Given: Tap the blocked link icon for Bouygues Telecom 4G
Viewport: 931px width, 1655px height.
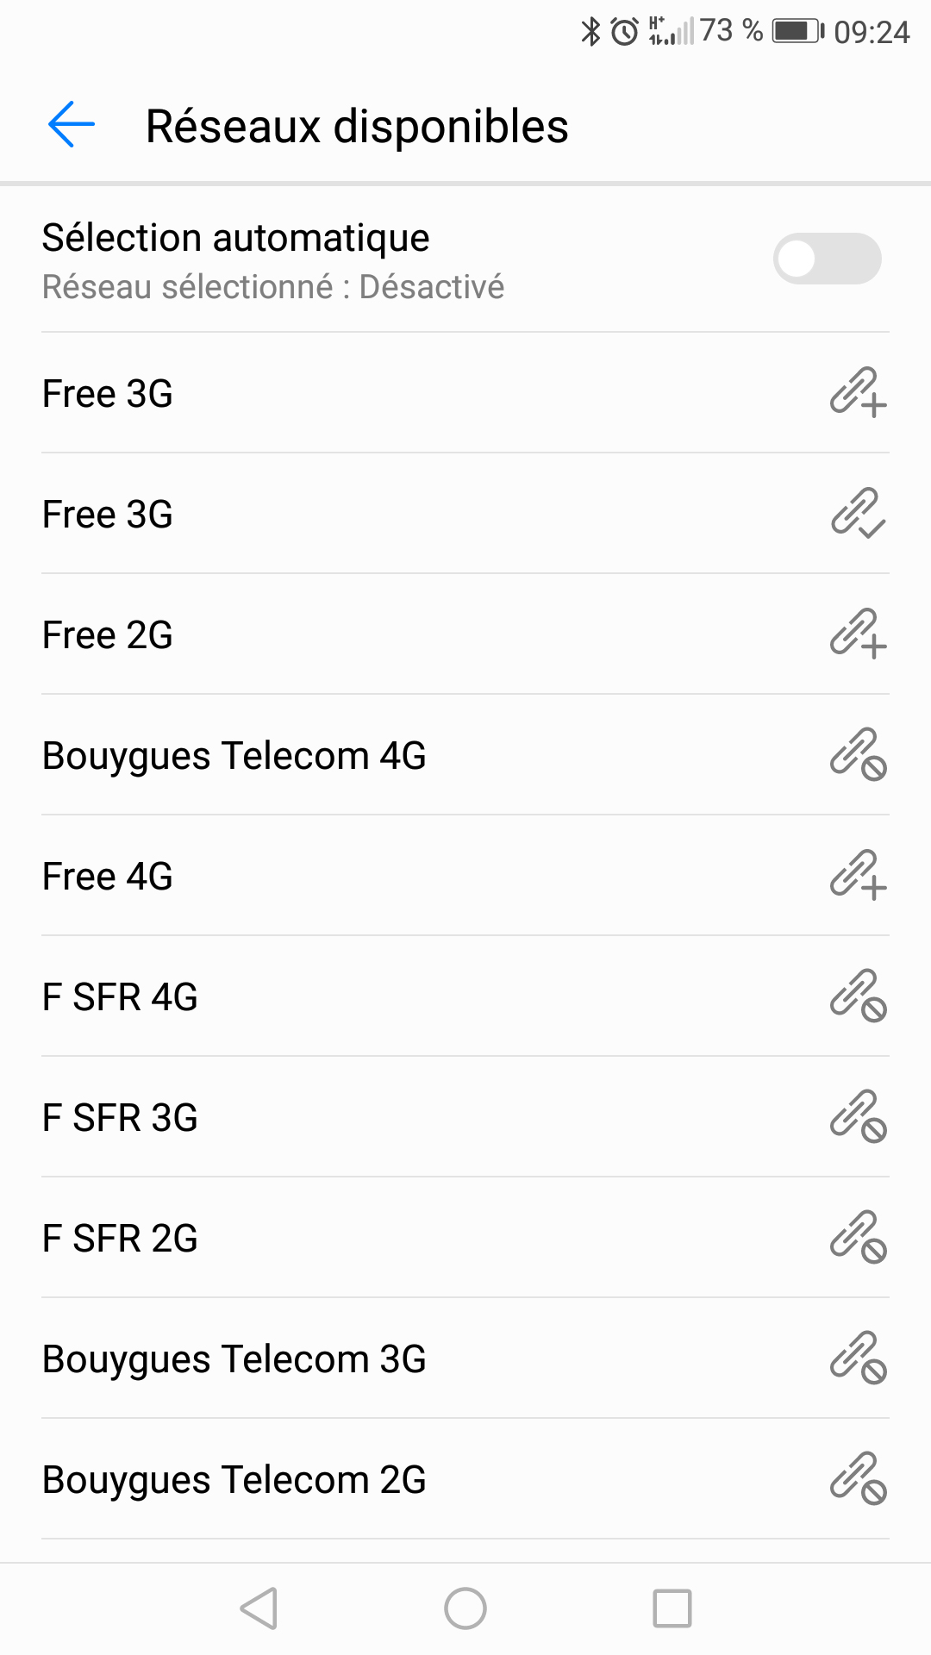Looking at the screenshot, I should pos(858,754).
